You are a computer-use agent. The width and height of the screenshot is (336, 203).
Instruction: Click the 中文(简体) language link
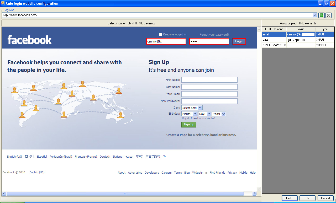[x=153, y=157]
